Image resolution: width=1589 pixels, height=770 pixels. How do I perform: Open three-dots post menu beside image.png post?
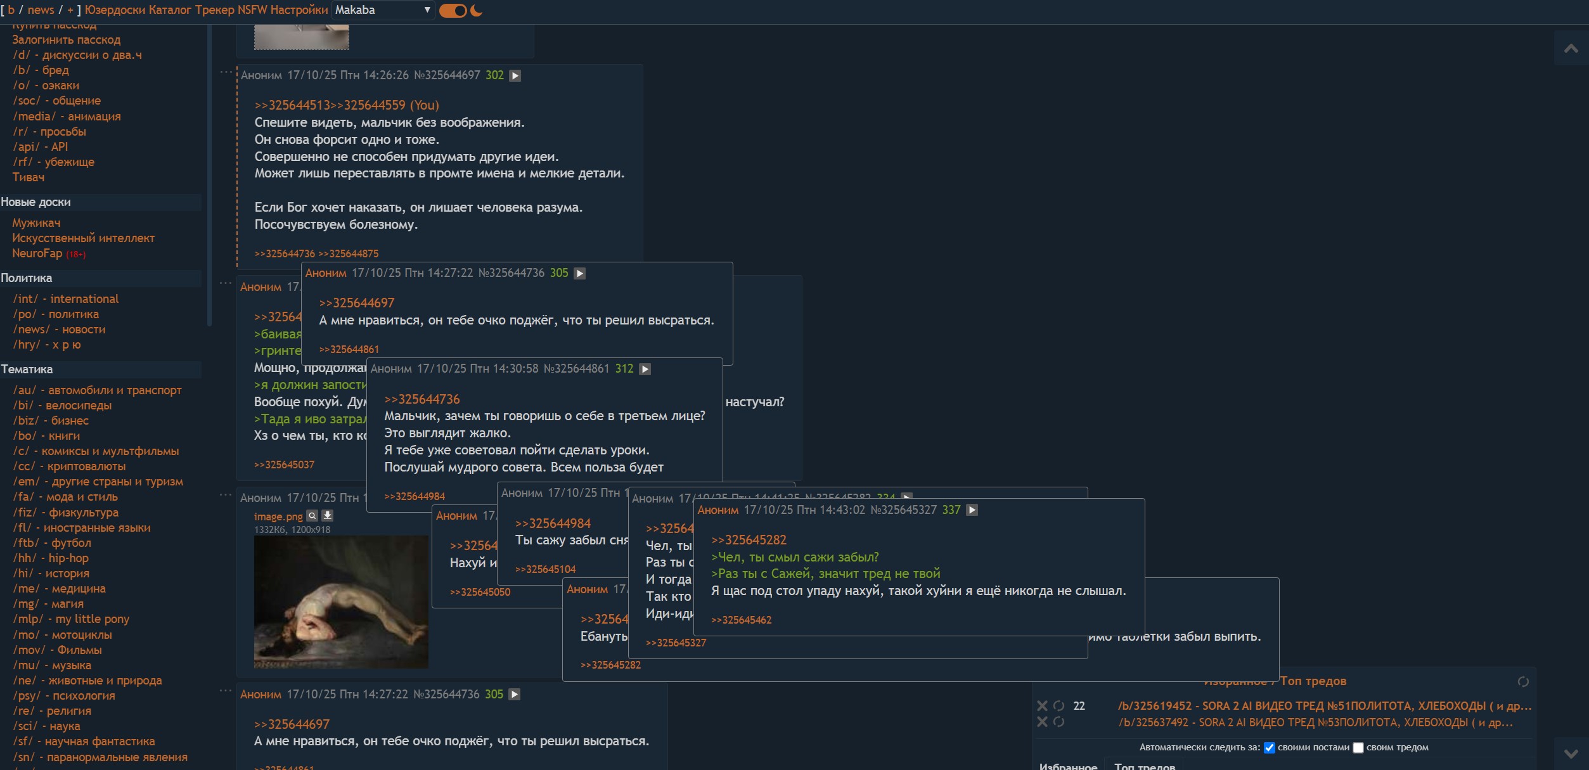coord(226,494)
